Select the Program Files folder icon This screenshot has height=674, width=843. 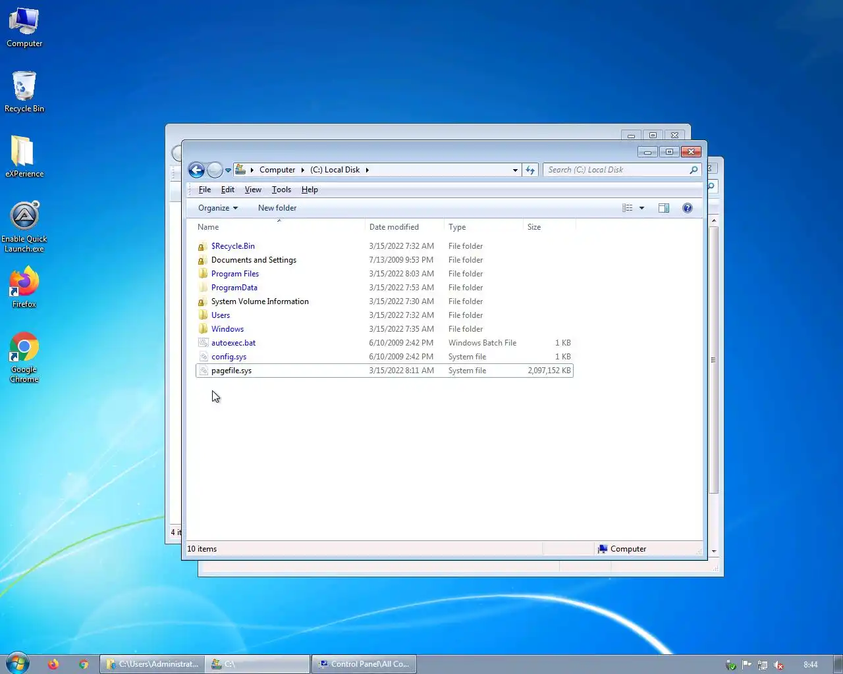pyautogui.click(x=203, y=274)
